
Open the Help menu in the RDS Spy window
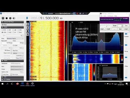pos(116,16)
